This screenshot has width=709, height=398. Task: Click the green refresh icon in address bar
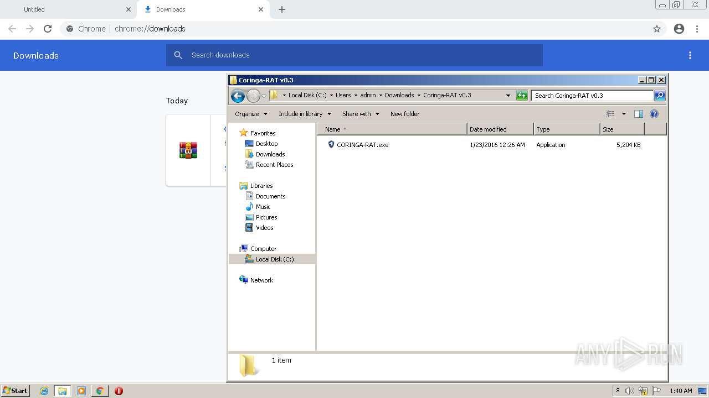(x=522, y=96)
